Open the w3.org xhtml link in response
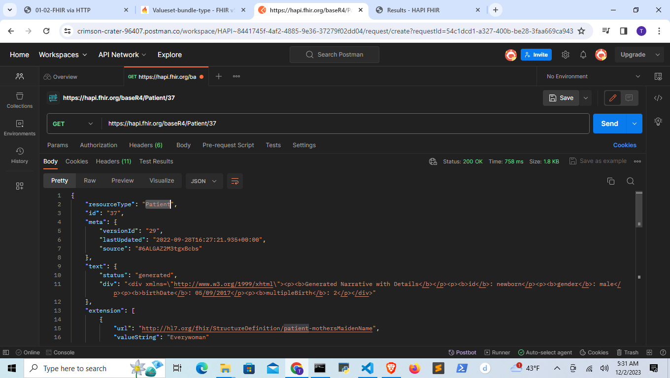 point(223,284)
